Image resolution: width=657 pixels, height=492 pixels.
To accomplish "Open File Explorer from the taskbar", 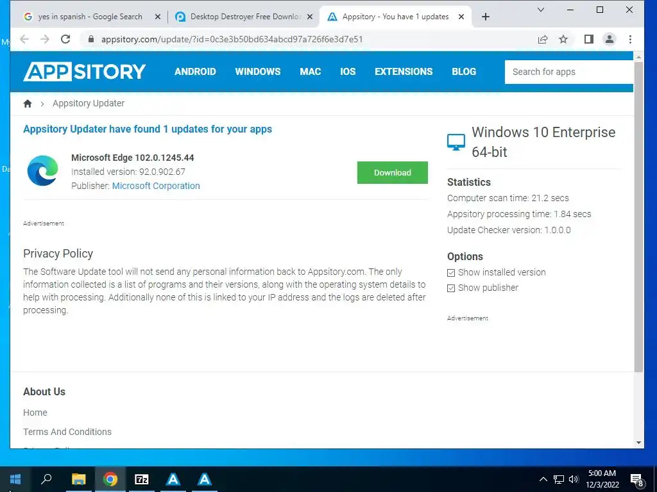I will [78, 479].
